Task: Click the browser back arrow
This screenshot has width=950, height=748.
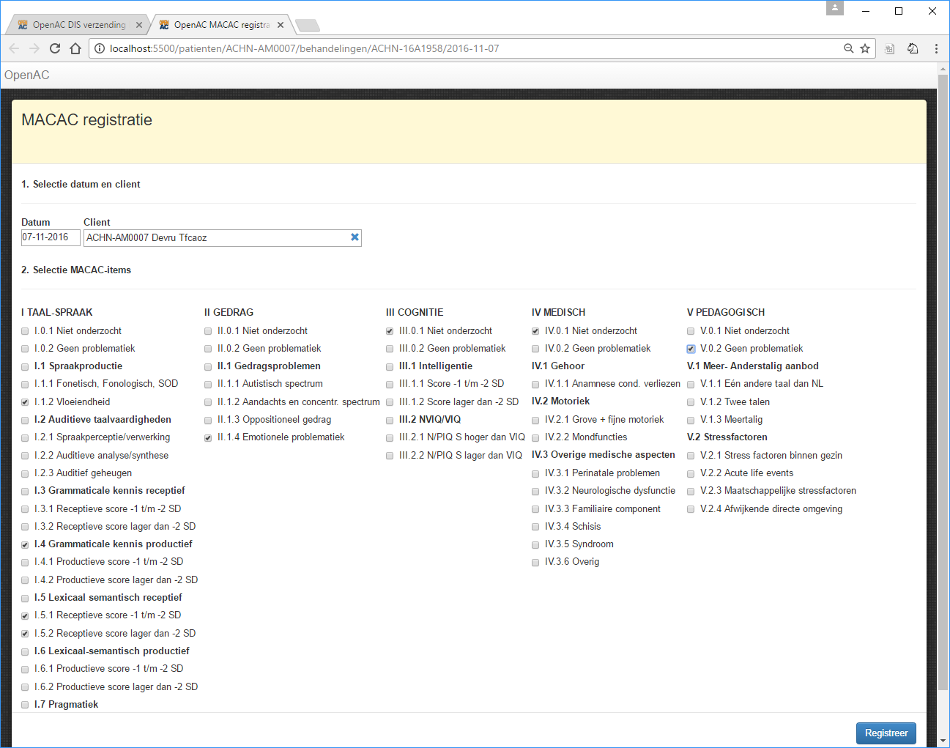Action: pyautogui.click(x=14, y=48)
